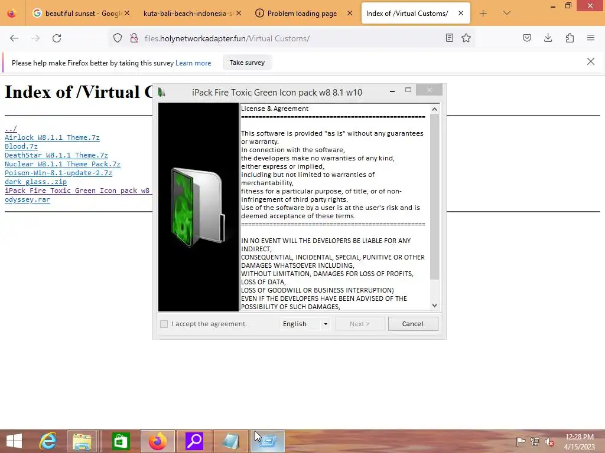
Task: Open Firefox application menu
Action: point(591,38)
